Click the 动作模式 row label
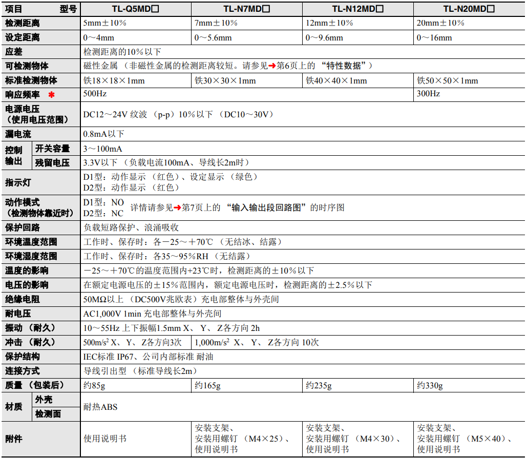527x458 pixels. click(x=23, y=202)
